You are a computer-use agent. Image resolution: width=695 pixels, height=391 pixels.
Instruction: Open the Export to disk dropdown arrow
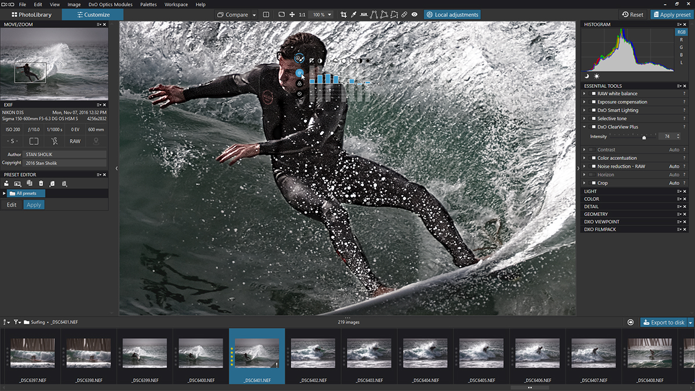pyautogui.click(x=690, y=322)
